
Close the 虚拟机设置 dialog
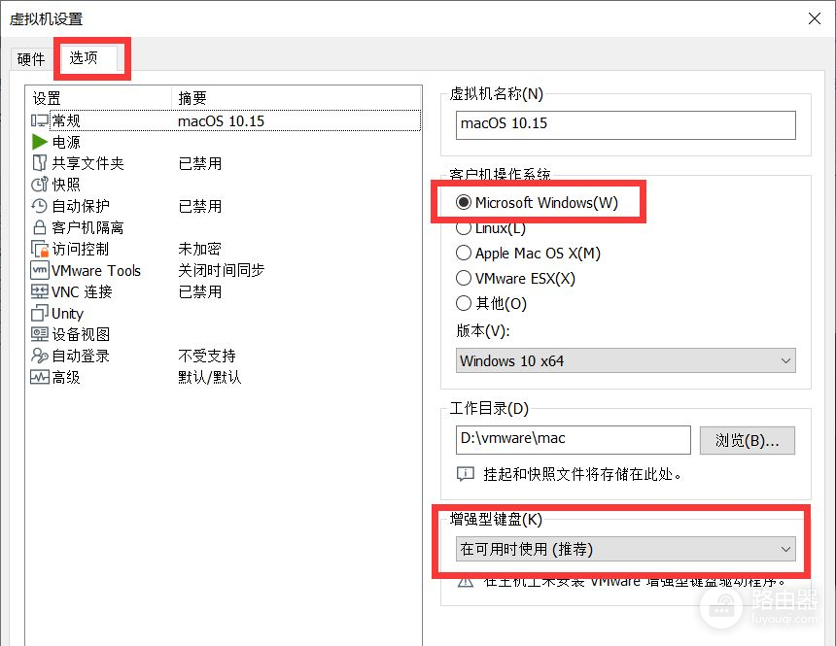click(815, 18)
